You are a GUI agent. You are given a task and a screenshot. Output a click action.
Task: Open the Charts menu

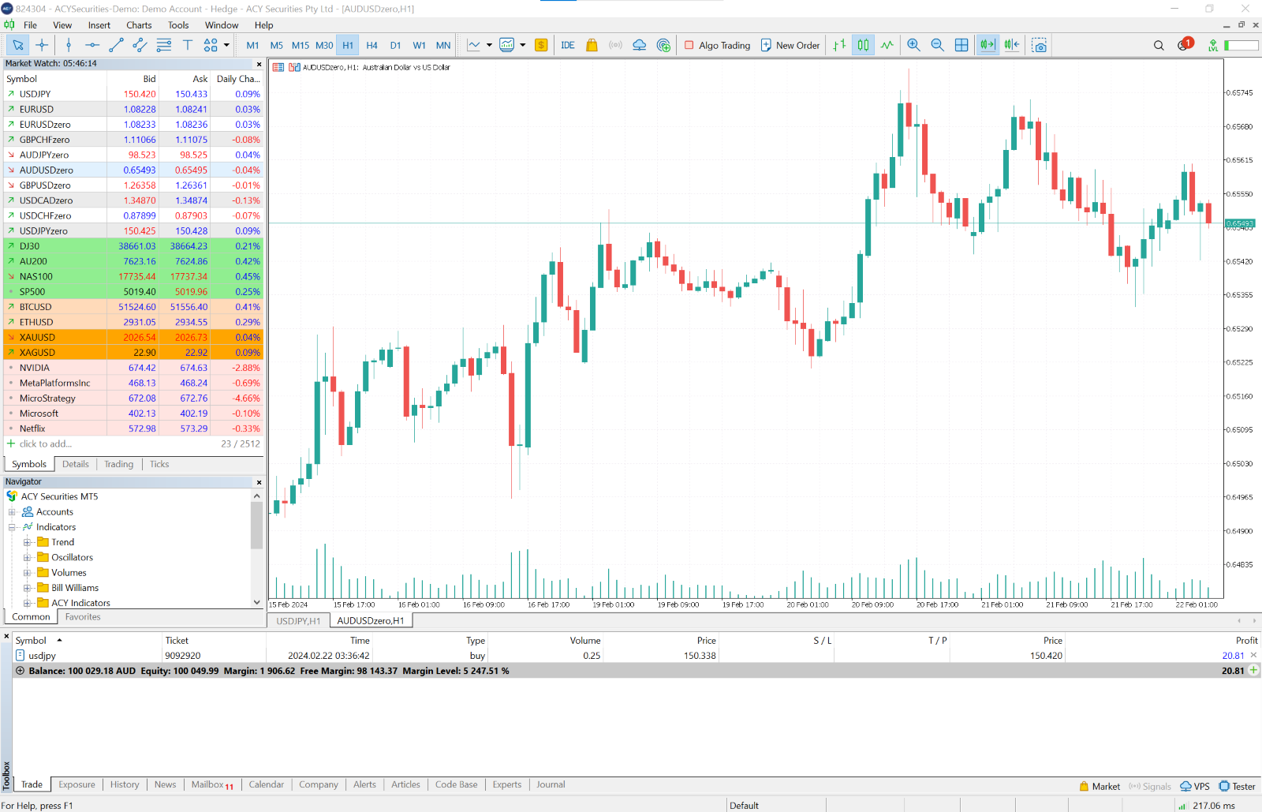139,25
